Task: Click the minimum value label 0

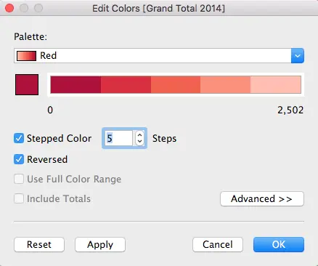Action: [x=50, y=110]
